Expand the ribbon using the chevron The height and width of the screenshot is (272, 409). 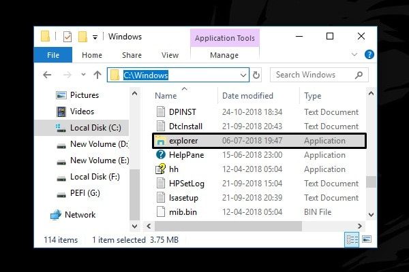pyautogui.click(x=354, y=55)
